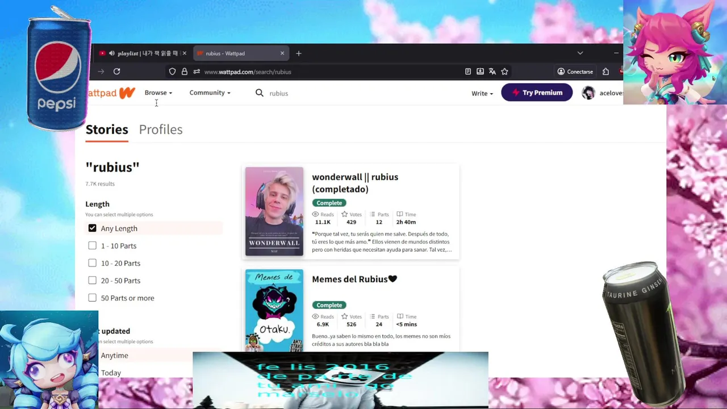
Task: Open the Memes del Rubius story title
Action: [x=354, y=279]
